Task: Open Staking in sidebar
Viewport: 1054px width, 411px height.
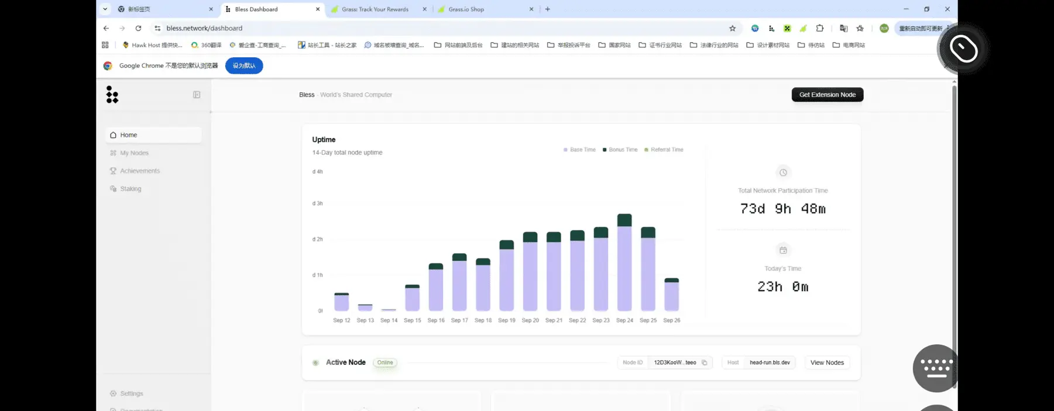Action: point(125,189)
